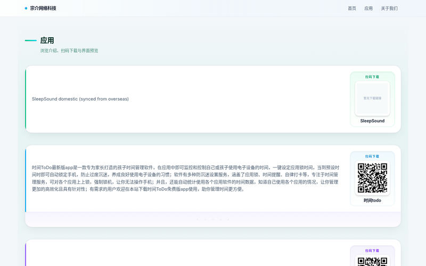Click the 应用 section heading
This screenshot has width=426, height=266.
pyautogui.click(x=47, y=40)
